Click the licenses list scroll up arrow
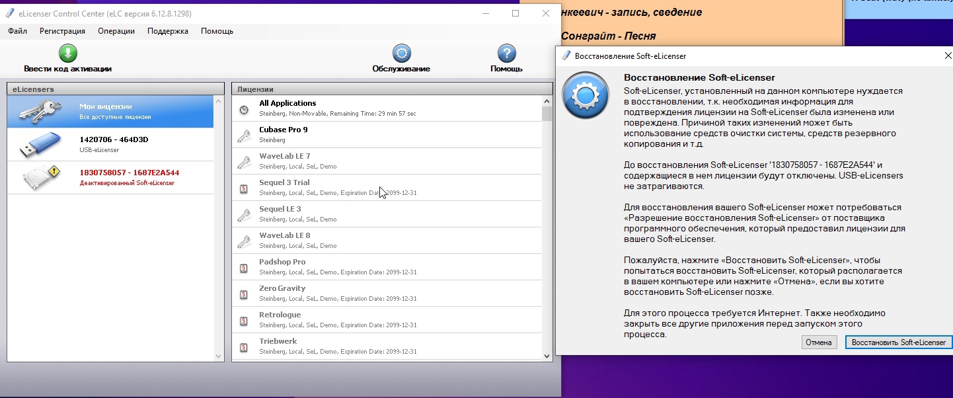The width and height of the screenshot is (953, 398). 547,101
